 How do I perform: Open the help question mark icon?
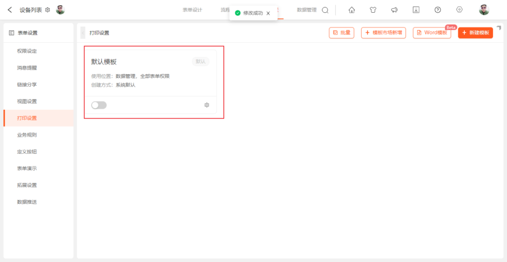(x=438, y=10)
